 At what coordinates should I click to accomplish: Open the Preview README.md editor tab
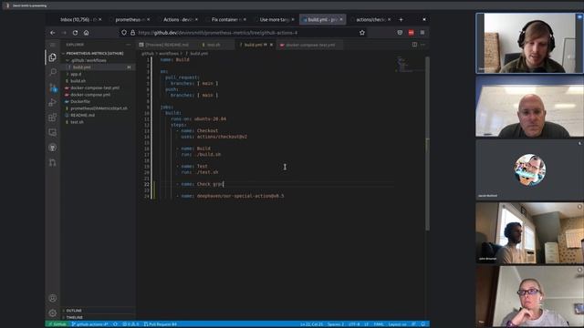pyautogui.click(x=166, y=45)
